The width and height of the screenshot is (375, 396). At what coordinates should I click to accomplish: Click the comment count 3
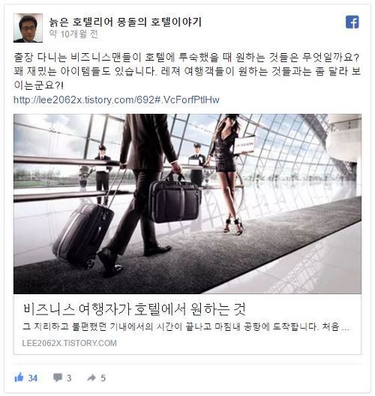69,378
